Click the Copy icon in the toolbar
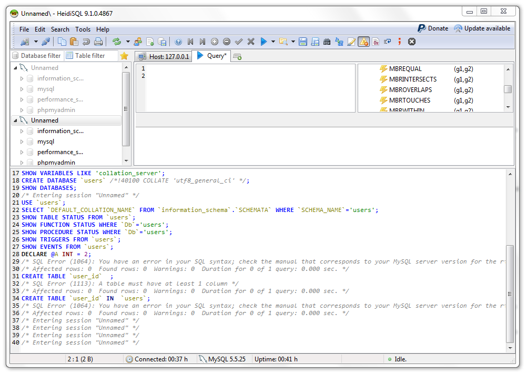 pos(62,42)
